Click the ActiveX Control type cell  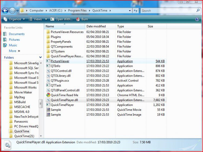pyautogui.click(x=128, y=80)
